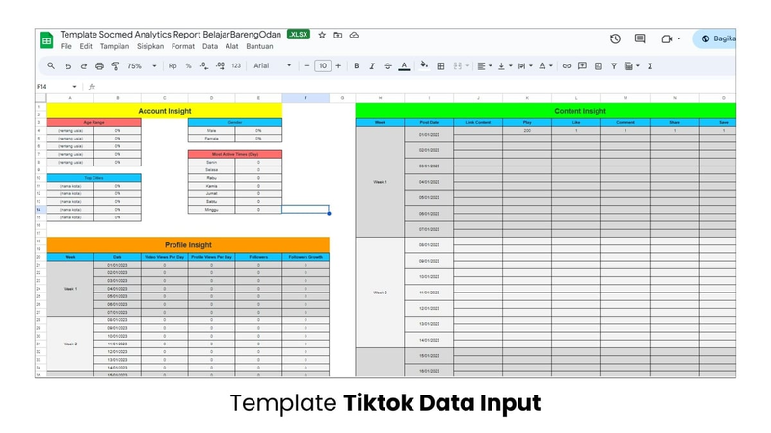771x433 pixels.
Task: Decrease decimal places
Action: coord(204,65)
